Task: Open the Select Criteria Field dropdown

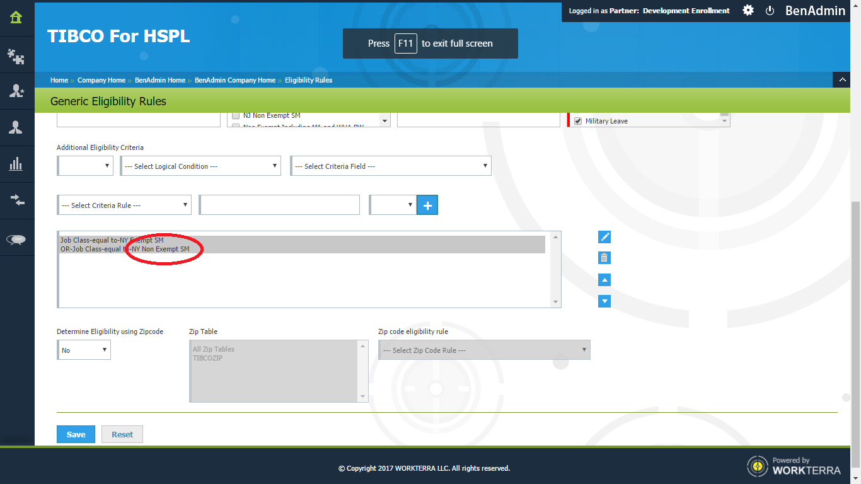Action: point(391,166)
